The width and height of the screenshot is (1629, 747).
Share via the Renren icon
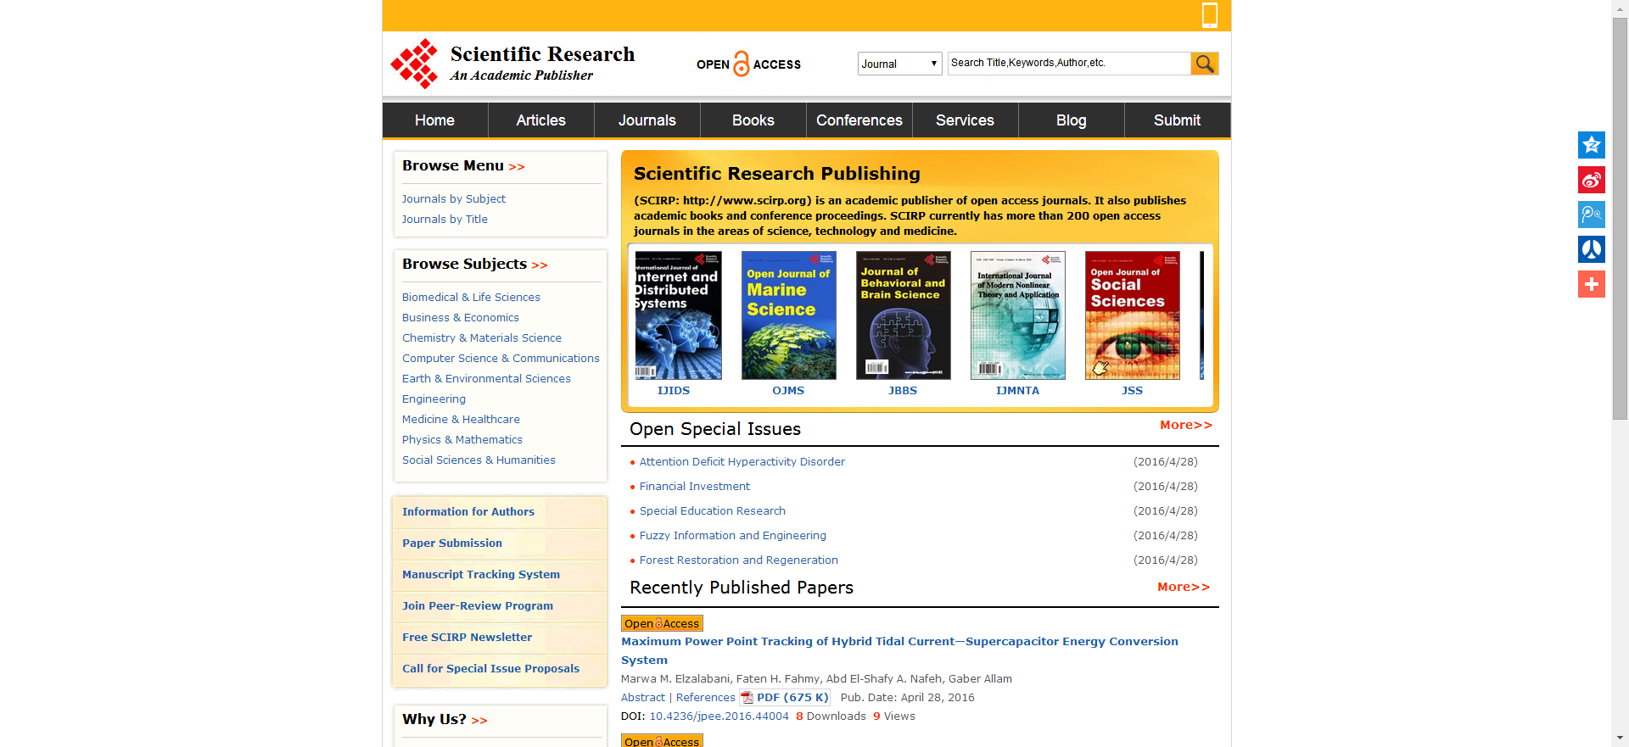tap(1591, 249)
